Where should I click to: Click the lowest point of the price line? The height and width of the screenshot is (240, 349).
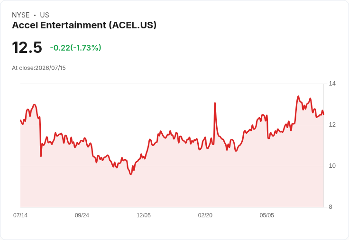coord(131,174)
